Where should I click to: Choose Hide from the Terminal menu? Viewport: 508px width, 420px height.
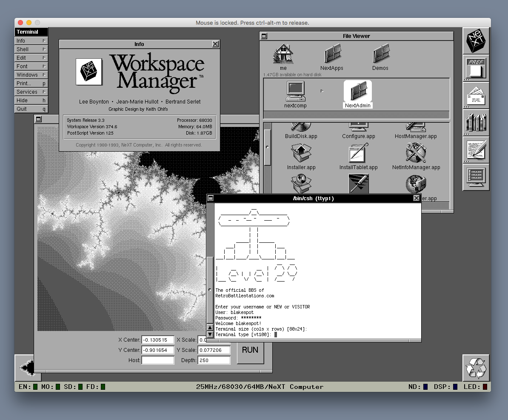click(31, 100)
